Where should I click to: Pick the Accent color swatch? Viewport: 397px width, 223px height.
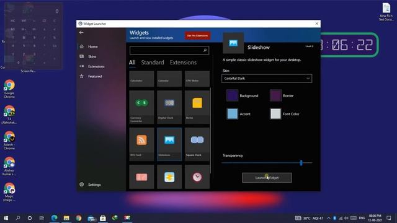(232, 114)
